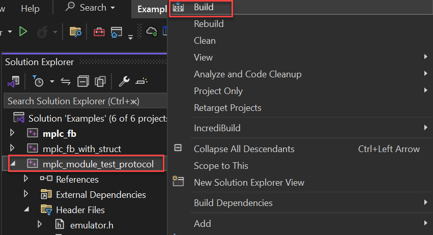Choose Collapse All Descendants
This screenshot has height=235, width=433.
pyautogui.click(x=244, y=149)
